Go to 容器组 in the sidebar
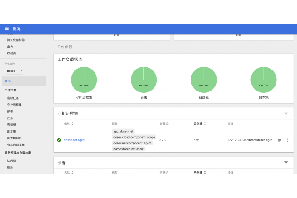297x198 pixels. click(x=11, y=124)
